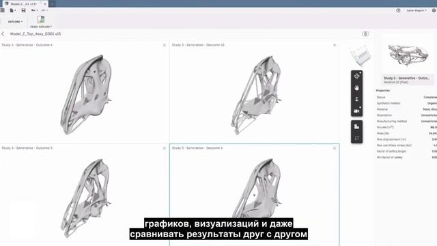Click the display settings icon in lower toolbar
The height and width of the screenshot is (246, 437).
tap(356, 126)
